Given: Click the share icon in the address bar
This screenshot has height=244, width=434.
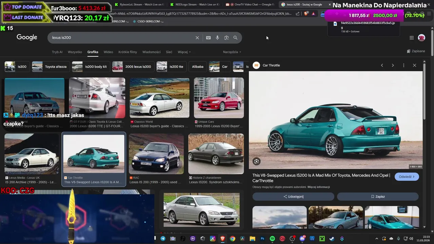Looking at the screenshot, I should pos(298,14).
